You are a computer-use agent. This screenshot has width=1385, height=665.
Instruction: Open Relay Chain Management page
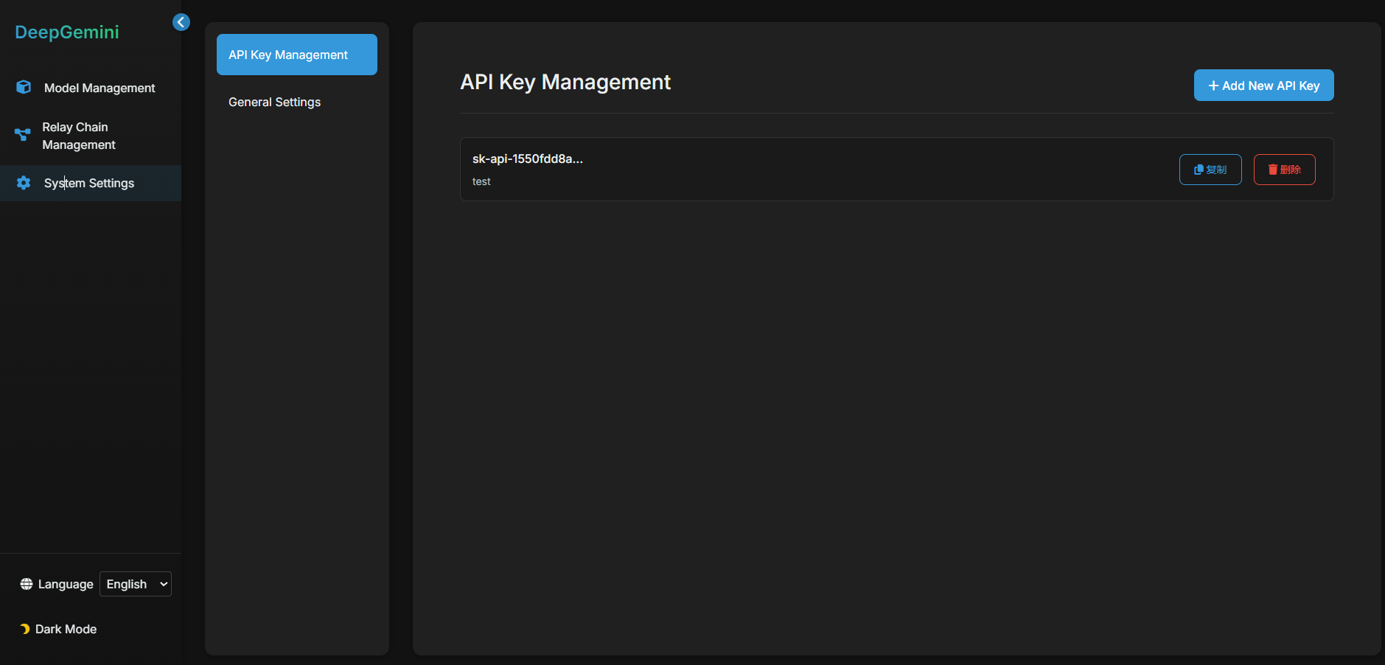coord(91,136)
